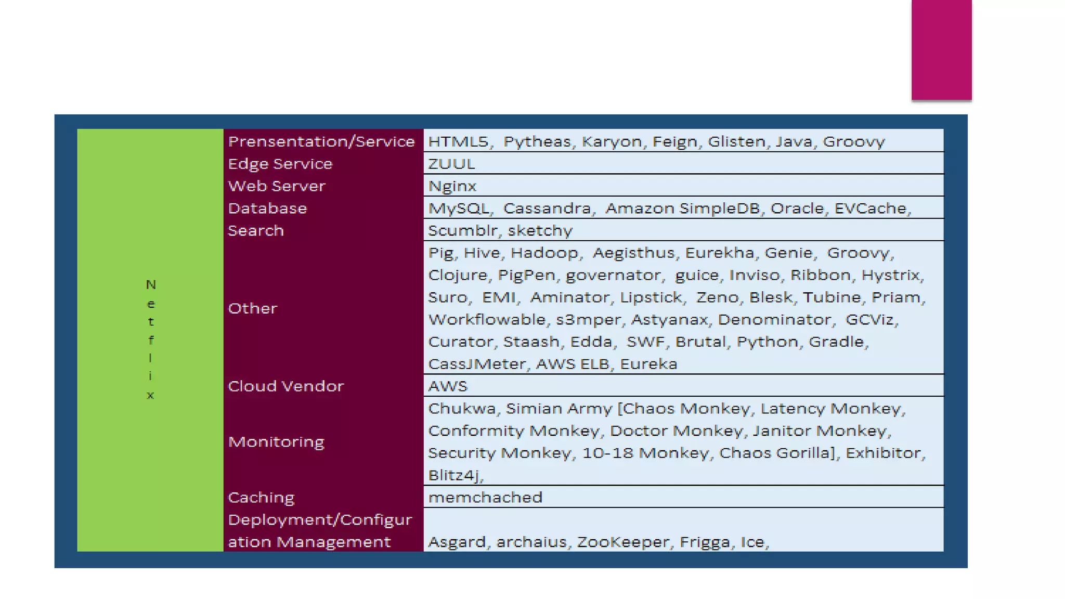This screenshot has height=599, width=1065.
Task: Select the Database row label
Action: (267, 209)
